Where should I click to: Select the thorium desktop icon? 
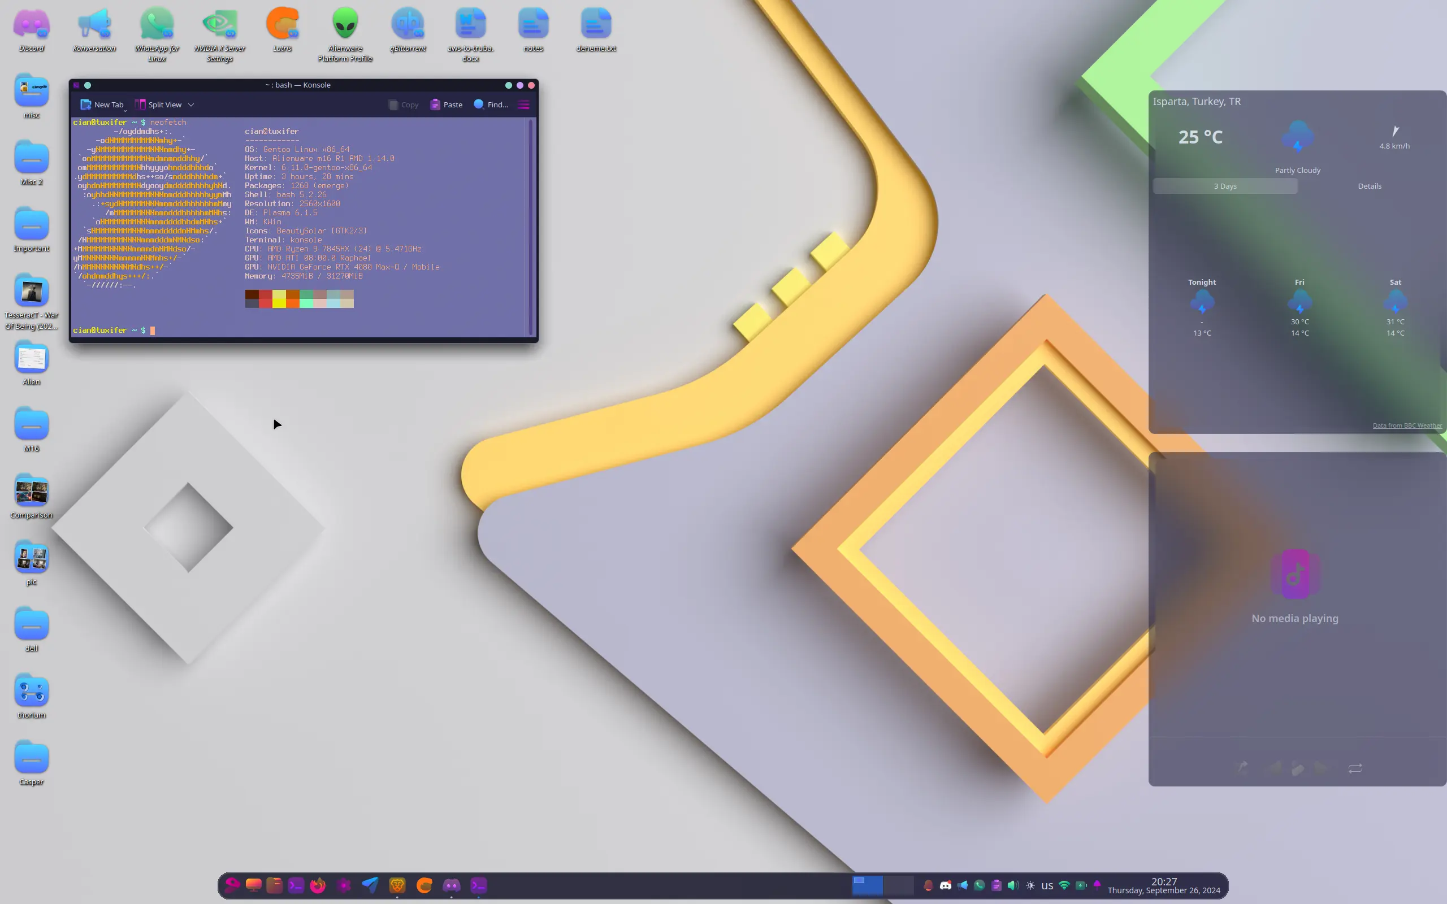(32, 697)
